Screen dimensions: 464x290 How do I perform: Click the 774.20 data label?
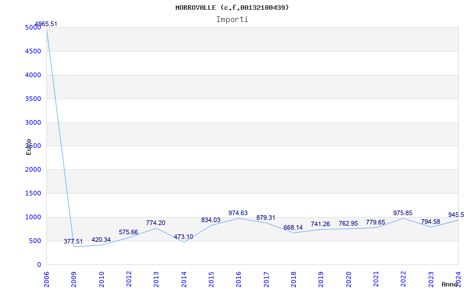pos(155,223)
